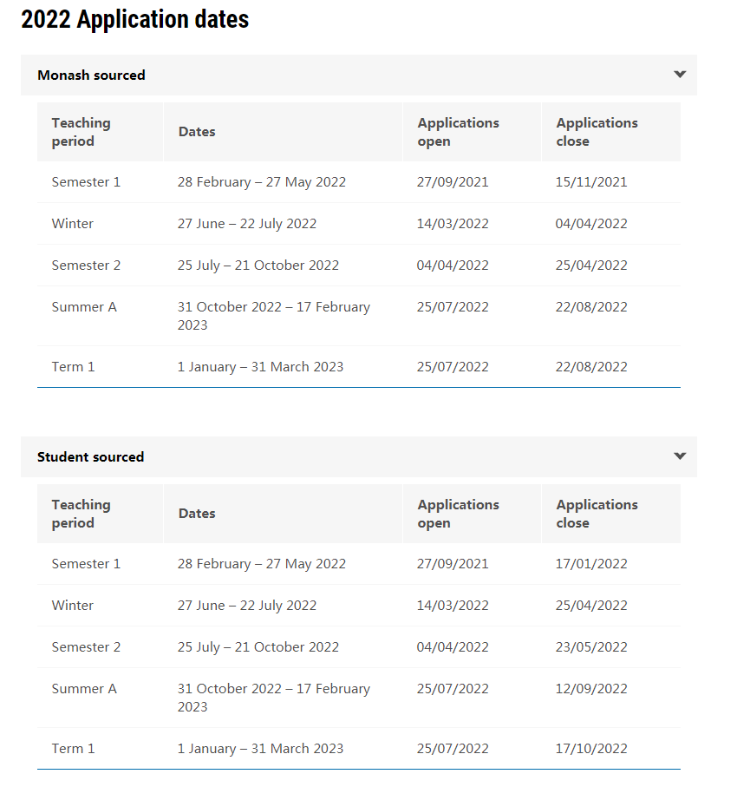Select Student Semester 2 close date 23/05/2022
This screenshot has height=800, width=737.
[591, 647]
